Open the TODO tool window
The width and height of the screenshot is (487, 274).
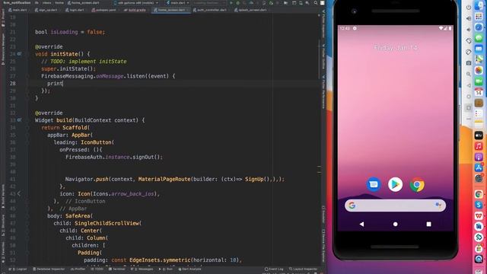97,269
